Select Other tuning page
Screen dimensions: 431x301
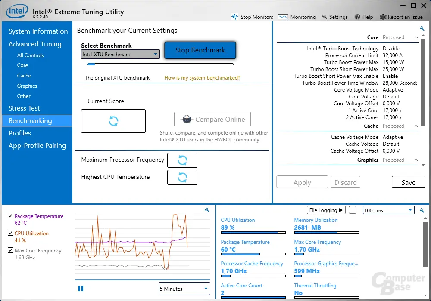pos(24,96)
